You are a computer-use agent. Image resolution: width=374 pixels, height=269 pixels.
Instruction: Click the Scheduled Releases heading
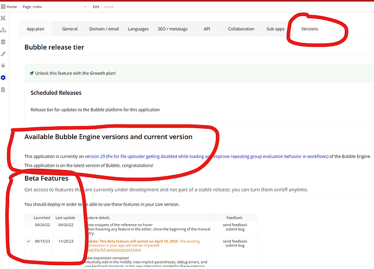[56, 93]
